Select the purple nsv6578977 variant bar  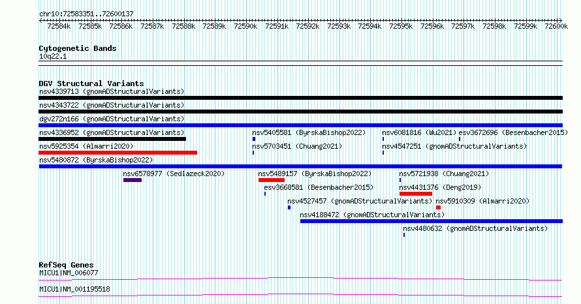tap(133, 180)
